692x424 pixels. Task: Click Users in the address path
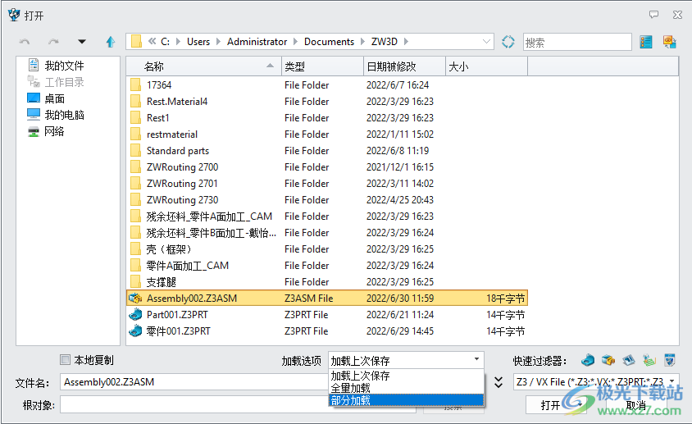(x=198, y=42)
